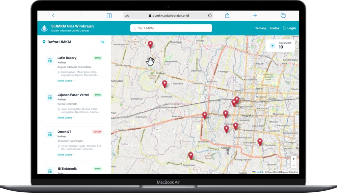Click the AA reader text size button
The width and height of the screenshot is (337, 193).
(127, 16)
